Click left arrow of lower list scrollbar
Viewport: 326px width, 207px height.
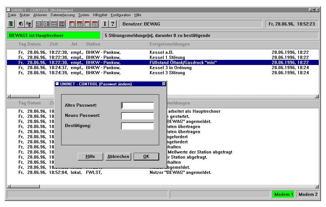[x=9, y=186]
